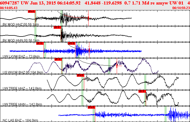Select the eS 2 pick flag on UW LKVW EHZ
Image resolution: width=190 pixels, height=122 pixels.
tap(72, 43)
